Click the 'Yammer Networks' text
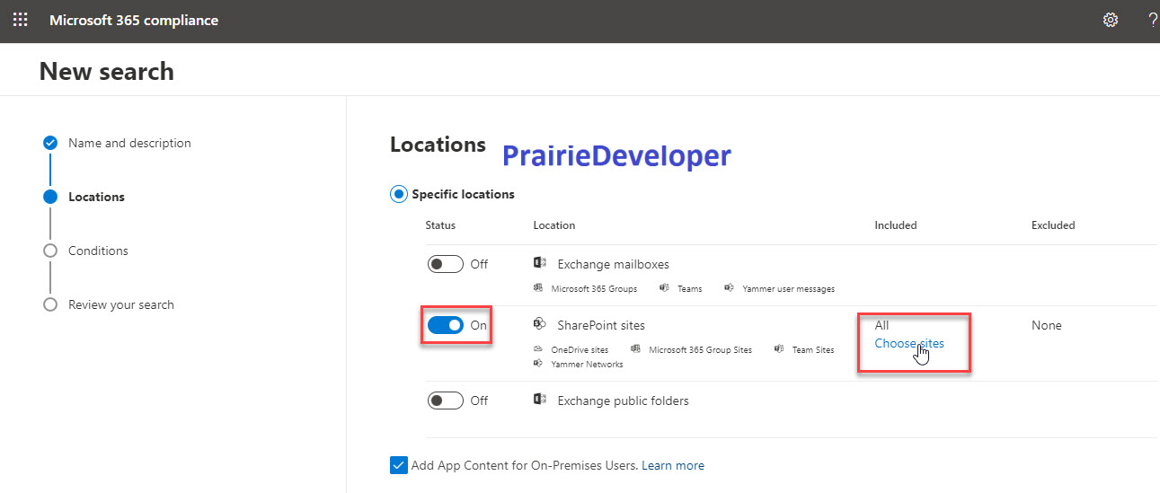 [587, 365]
